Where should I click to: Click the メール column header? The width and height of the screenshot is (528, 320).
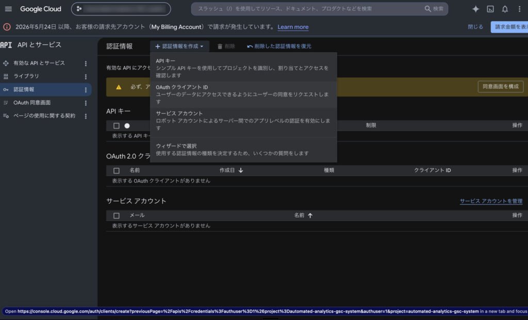pos(137,215)
